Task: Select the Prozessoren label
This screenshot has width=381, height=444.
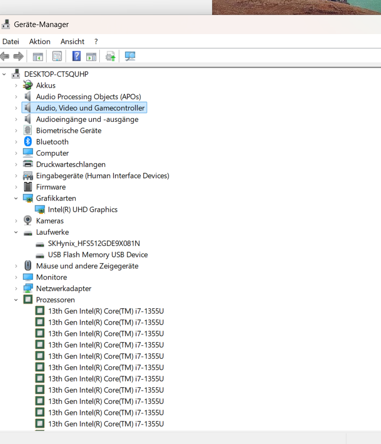Action: (x=55, y=300)
